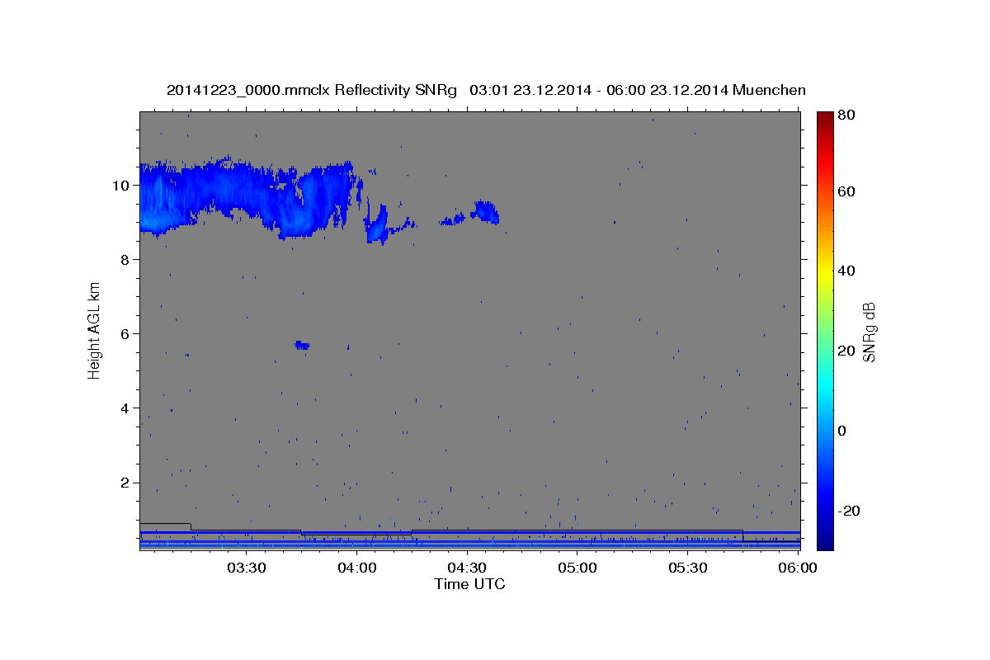This screenshot has height=660, width=990.
Task: Click the large cirrus cloud echo near 10 km
Action: coord(247,196)
